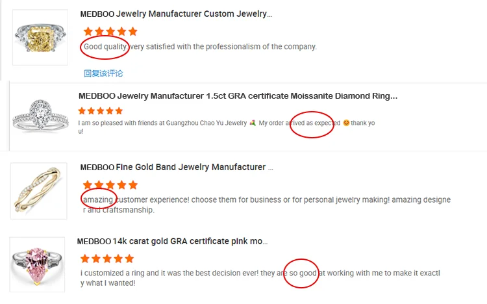Click the 'as expected' circled review text
Screen dimensions: 487x304
click(314, 123)
